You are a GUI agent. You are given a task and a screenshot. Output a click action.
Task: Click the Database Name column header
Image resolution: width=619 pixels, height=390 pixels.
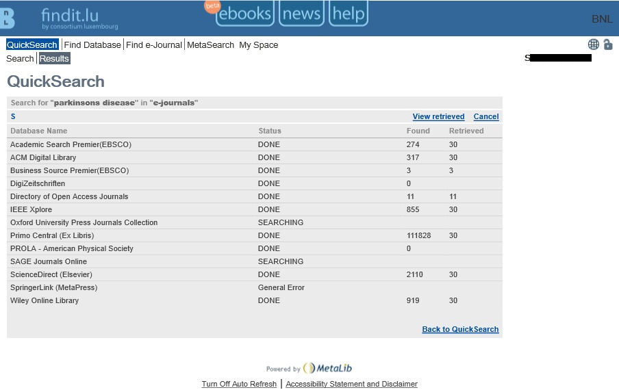pos(38,131)
